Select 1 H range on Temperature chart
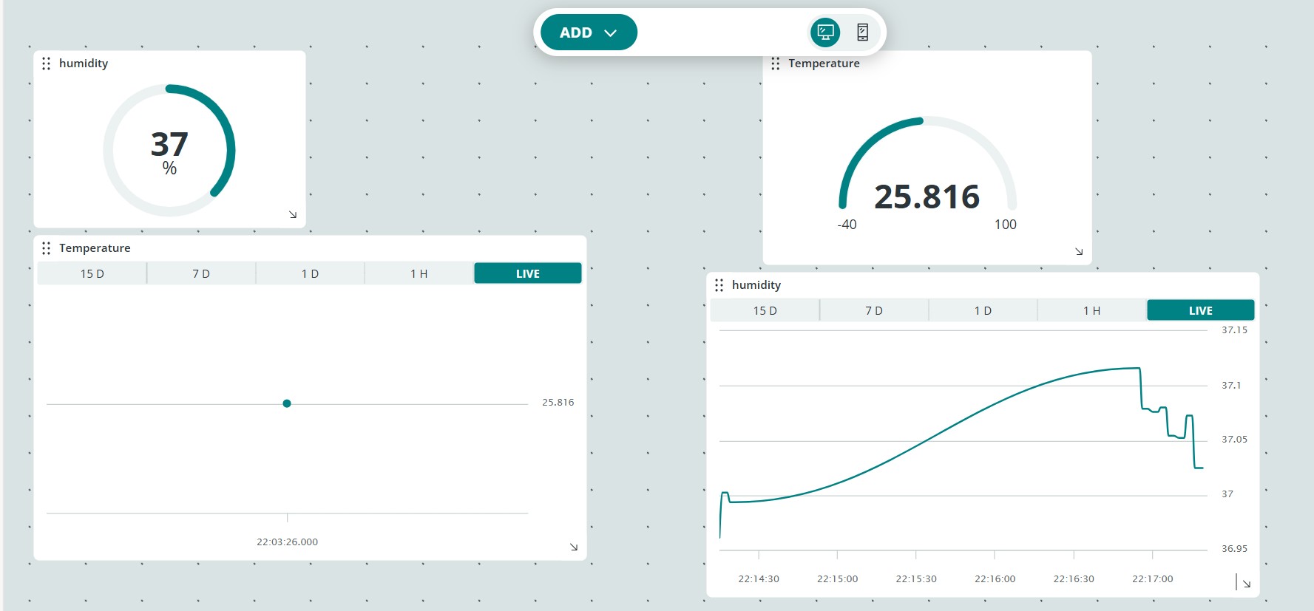The image size is (1314, 611). pos(419,273)
